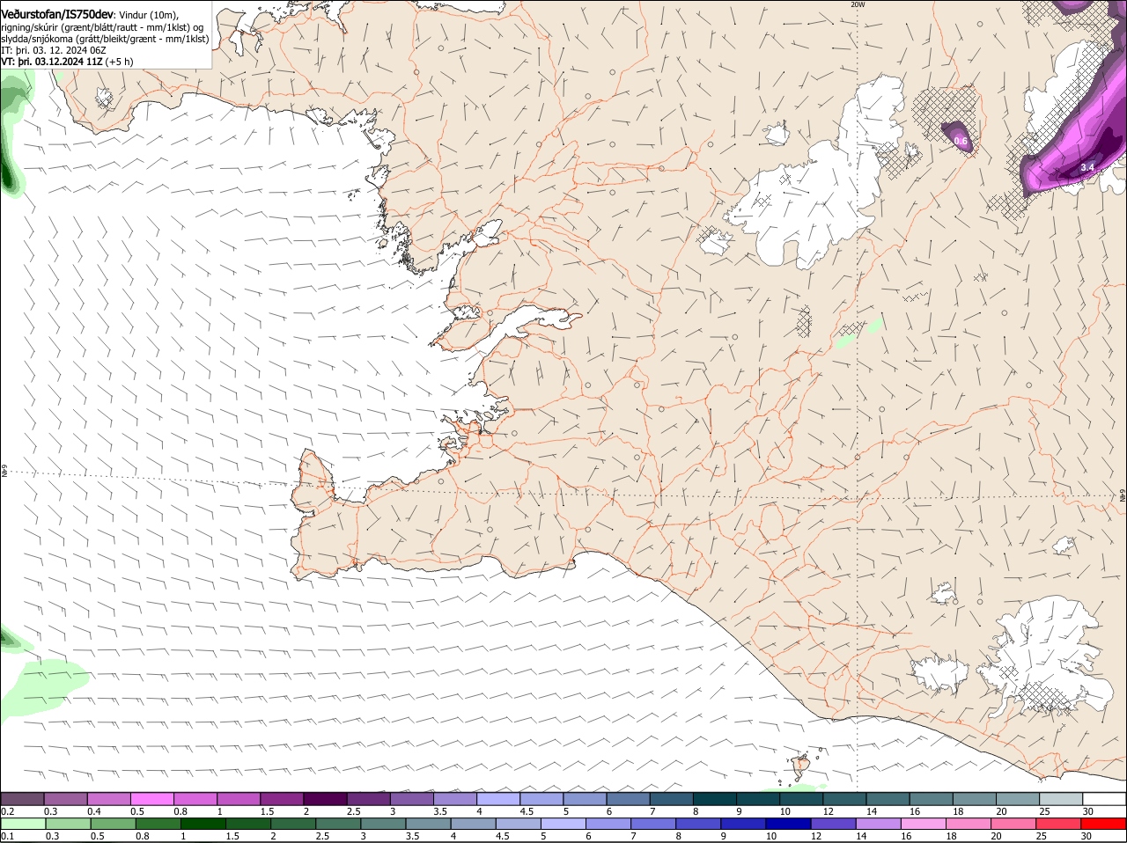Select the lower legend swatch labeled 25

point(1058,824)
